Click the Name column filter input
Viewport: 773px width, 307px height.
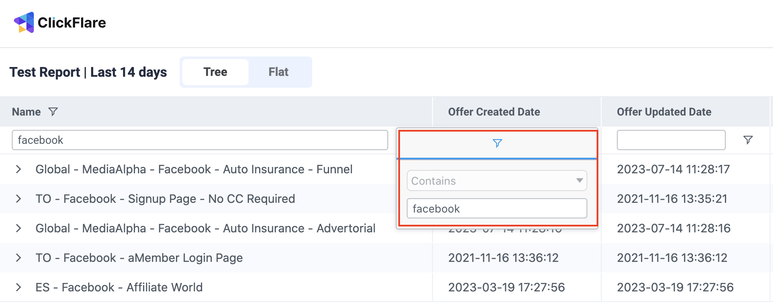pos(200,140)
